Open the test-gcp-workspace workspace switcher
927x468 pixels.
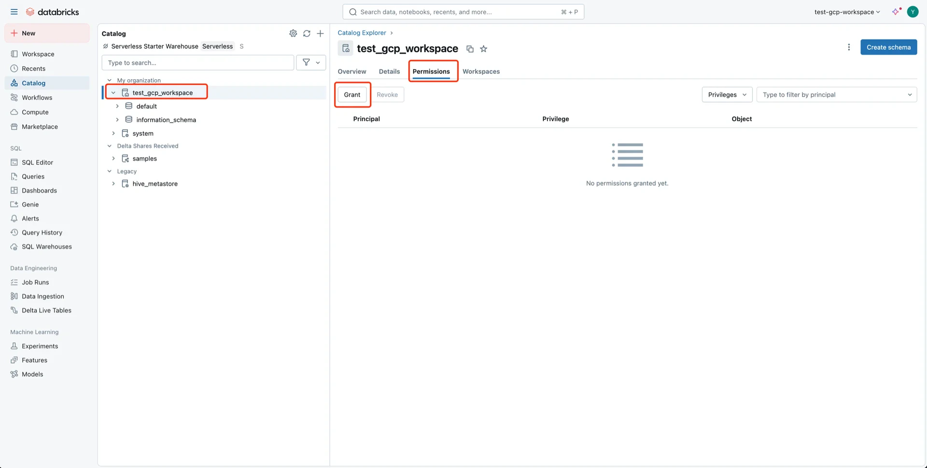[x=847, y=12]
